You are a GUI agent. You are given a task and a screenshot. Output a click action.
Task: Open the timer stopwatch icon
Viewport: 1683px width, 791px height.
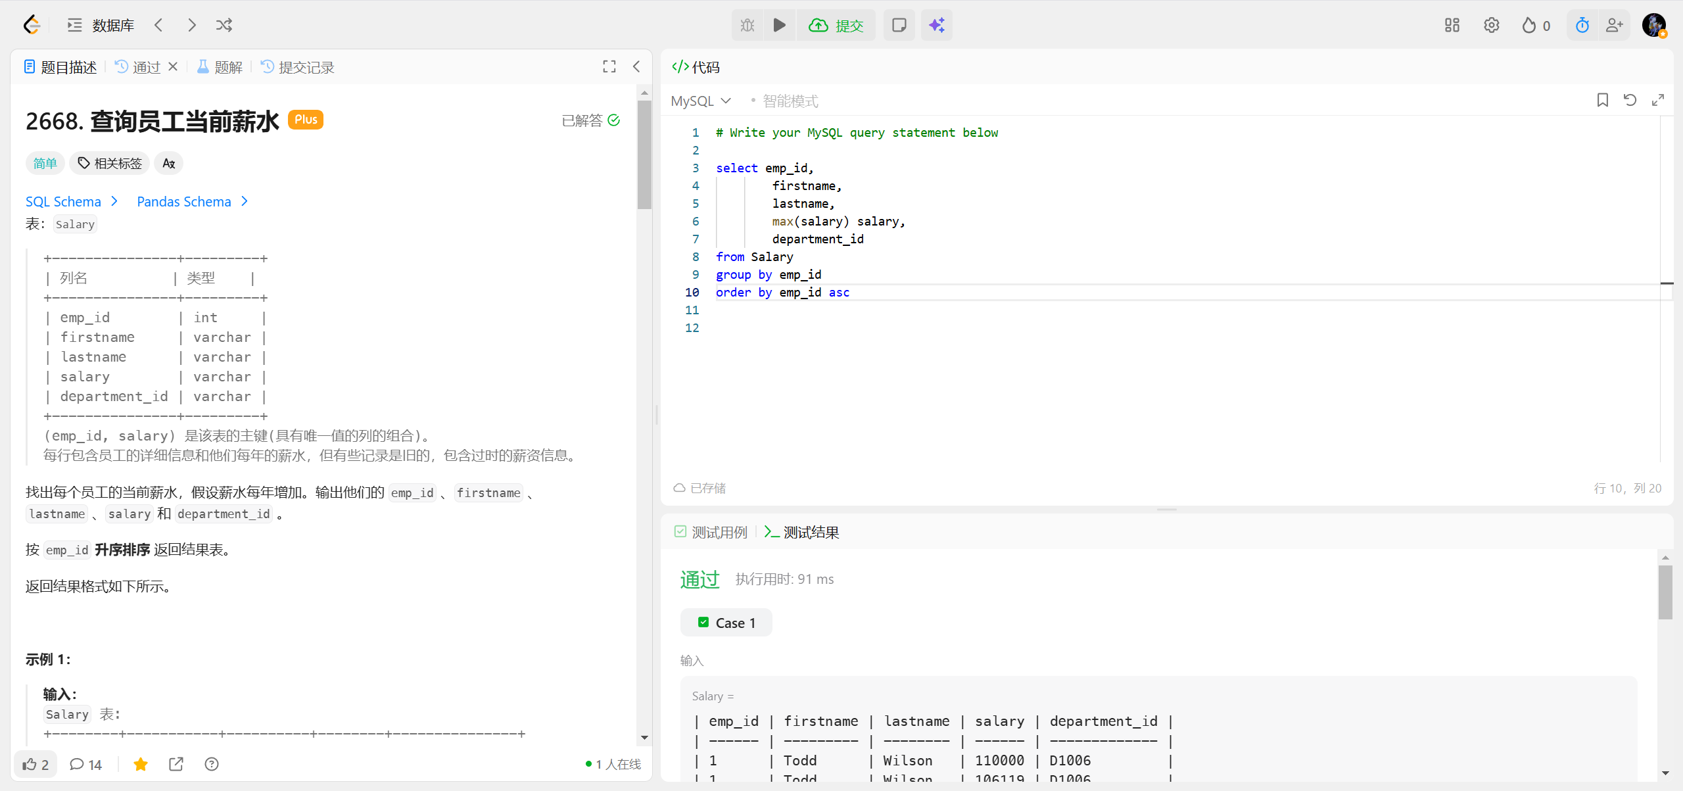click(1582, 25)
